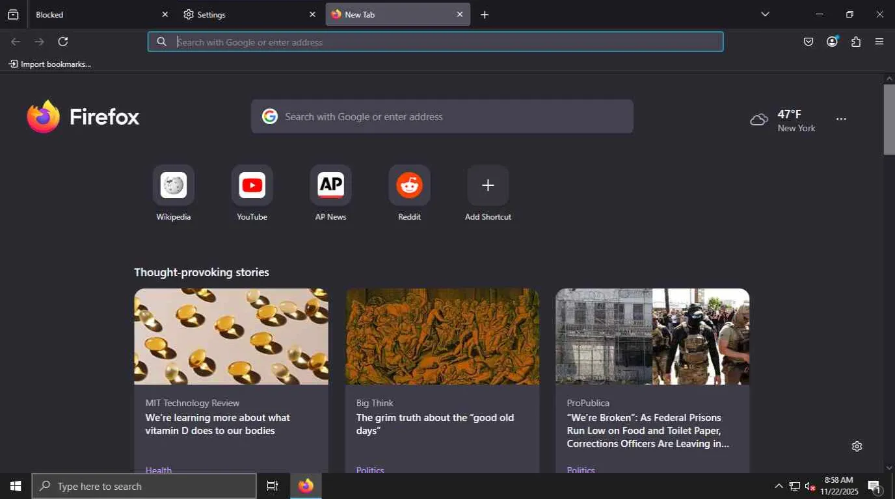The width and height of the screenshot is (895, 499).
Task: Open a new tab with plus button
Action: pyautogui.click(x=485, y=14)
